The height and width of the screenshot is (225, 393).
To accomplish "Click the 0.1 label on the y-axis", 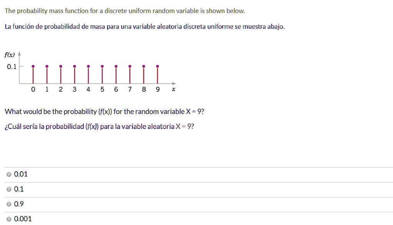I will [12, 67].
